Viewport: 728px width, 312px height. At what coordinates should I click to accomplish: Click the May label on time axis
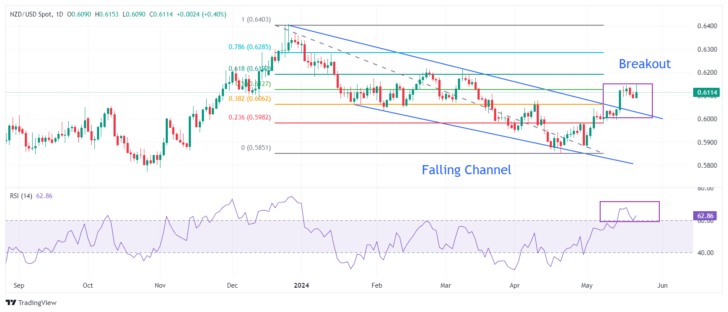tap(587, 285)
